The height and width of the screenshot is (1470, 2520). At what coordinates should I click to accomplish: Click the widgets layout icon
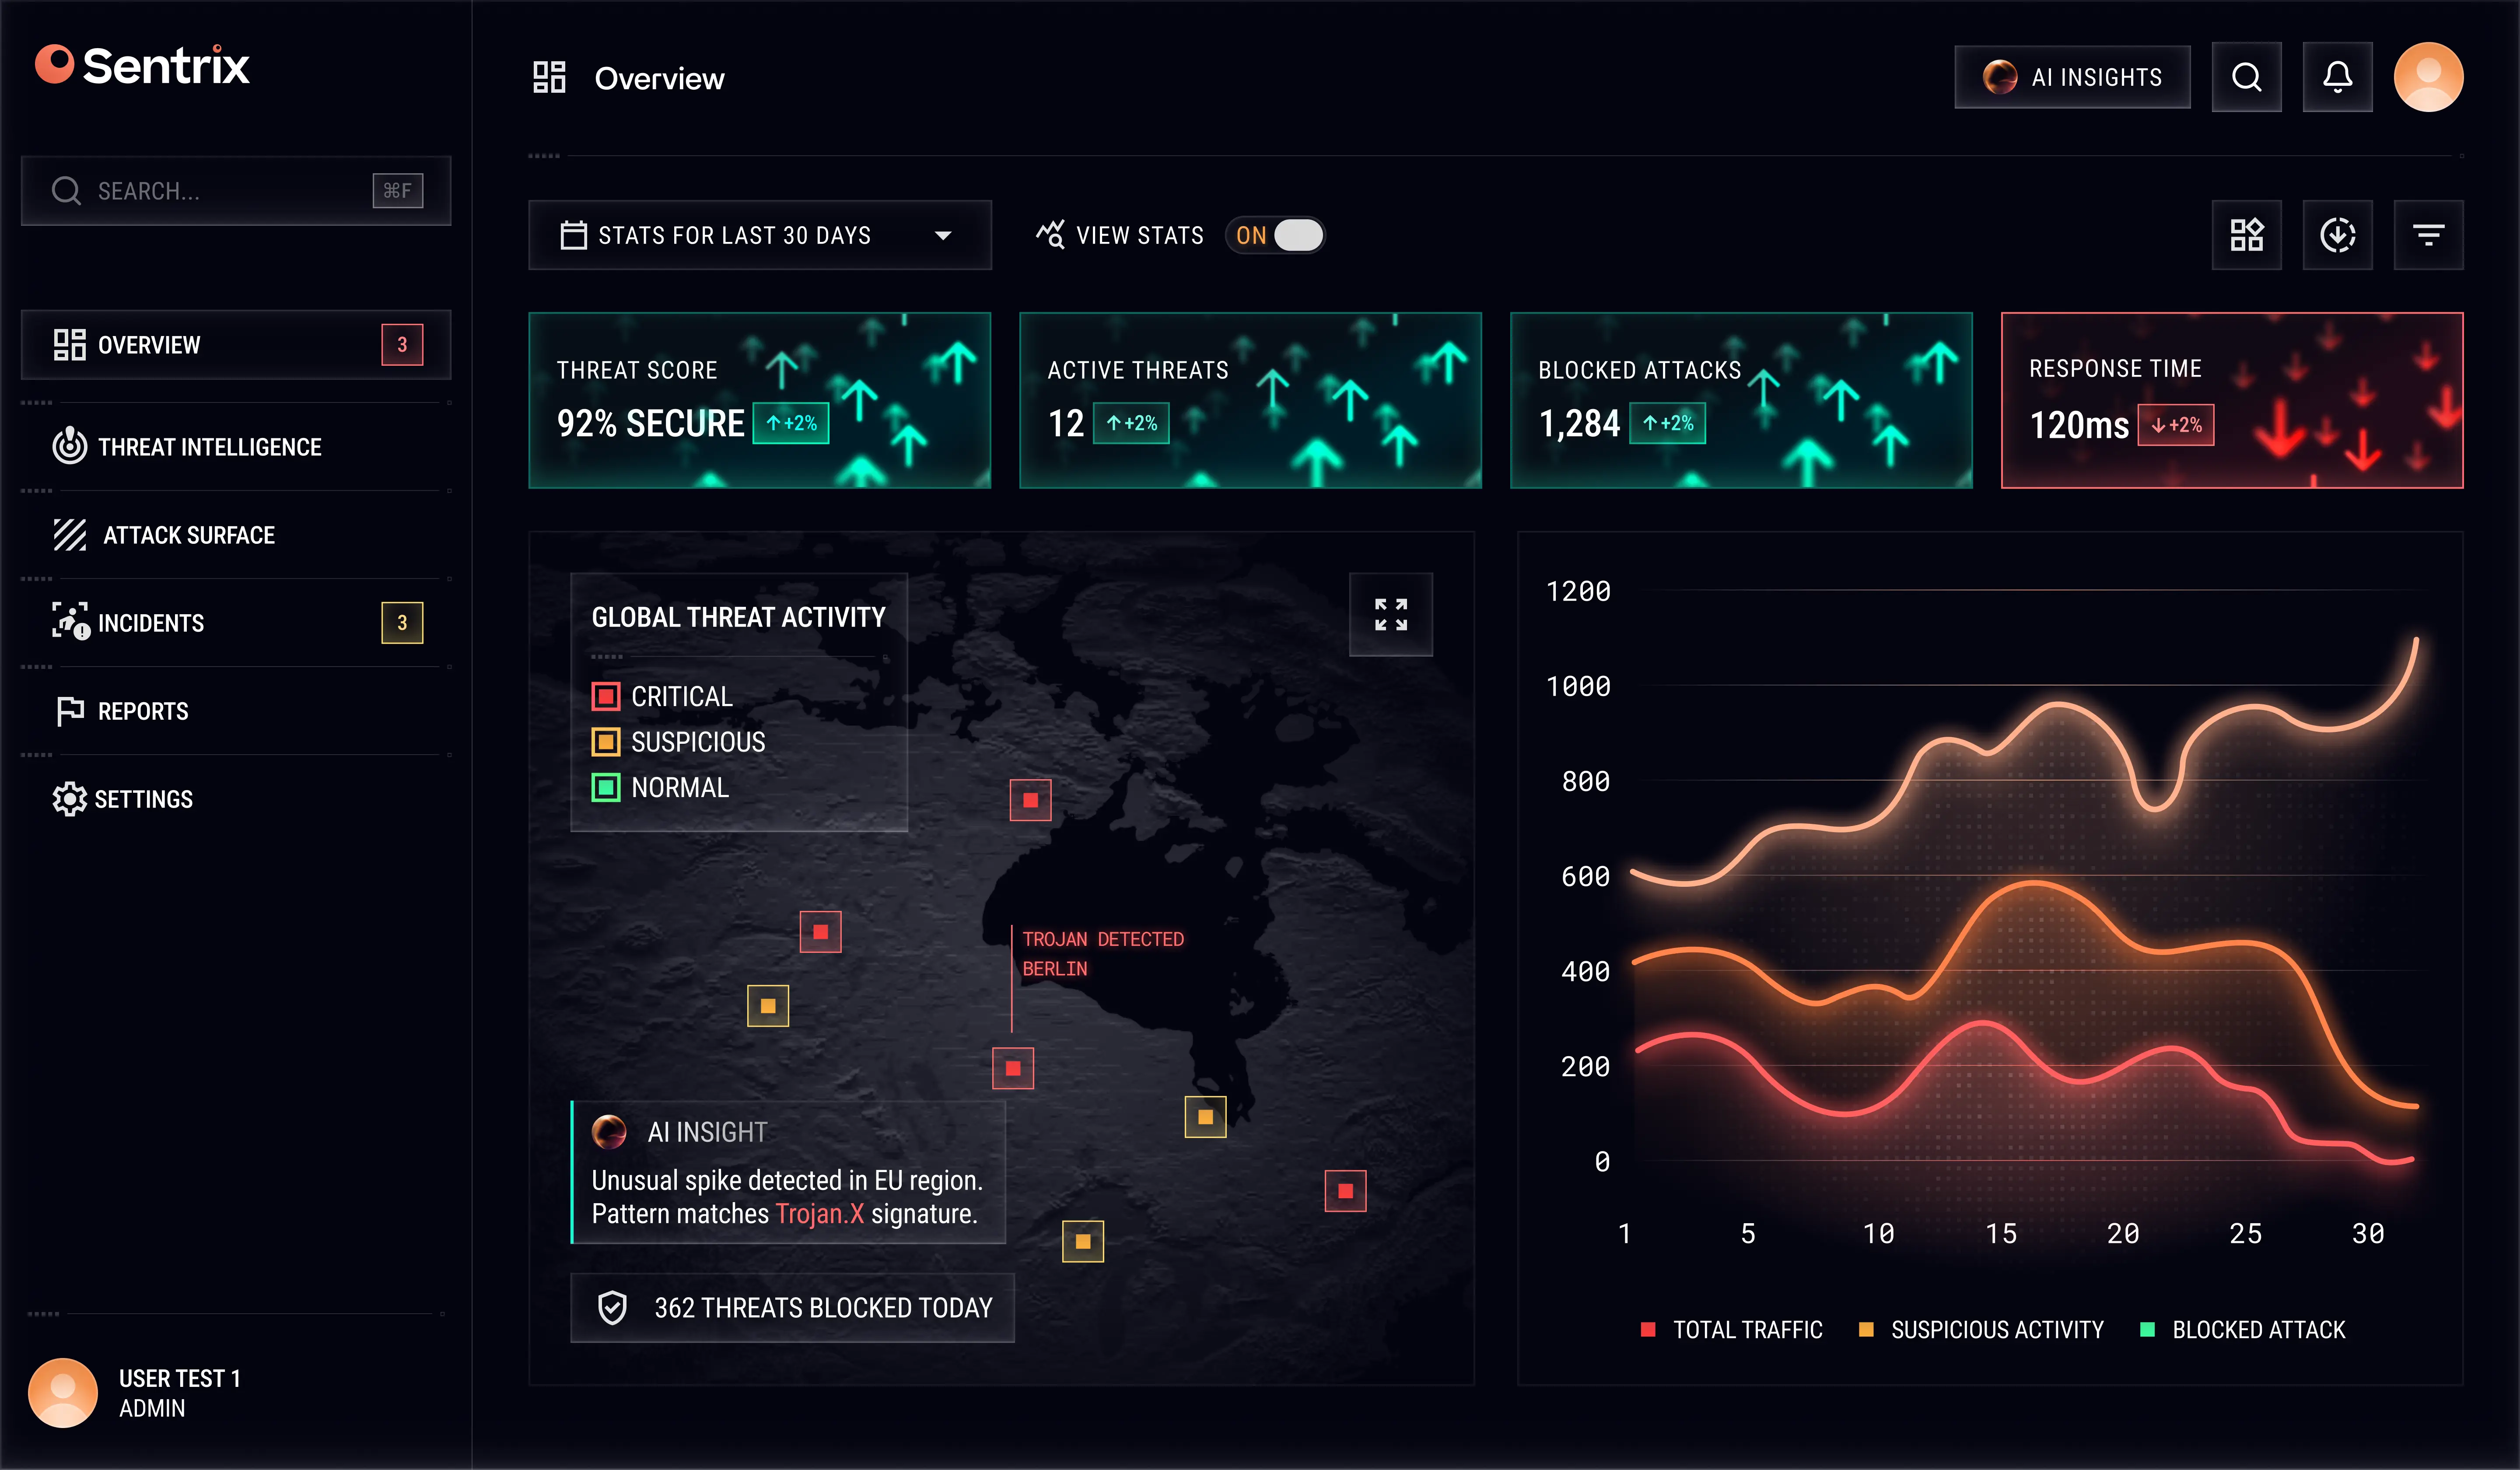2246,235
